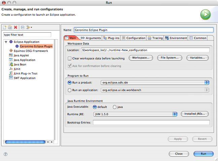Click the Bootstrap Entries field
Screen dimensions: 218x161
point(151,122)
